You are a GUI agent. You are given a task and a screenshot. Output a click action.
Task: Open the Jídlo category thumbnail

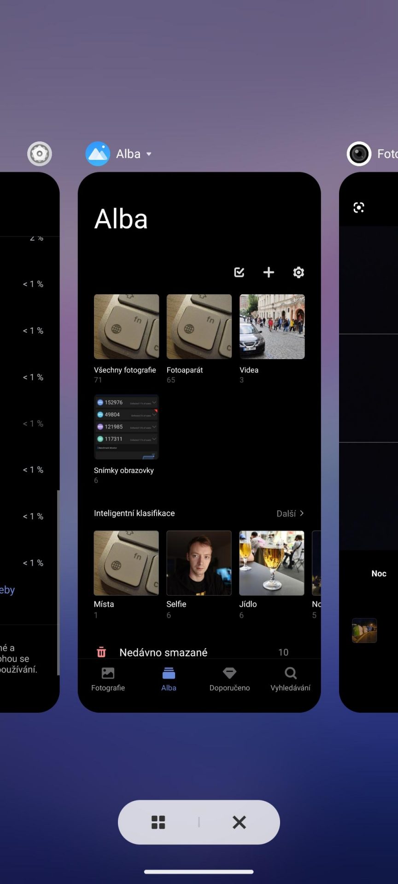(272, 563)
